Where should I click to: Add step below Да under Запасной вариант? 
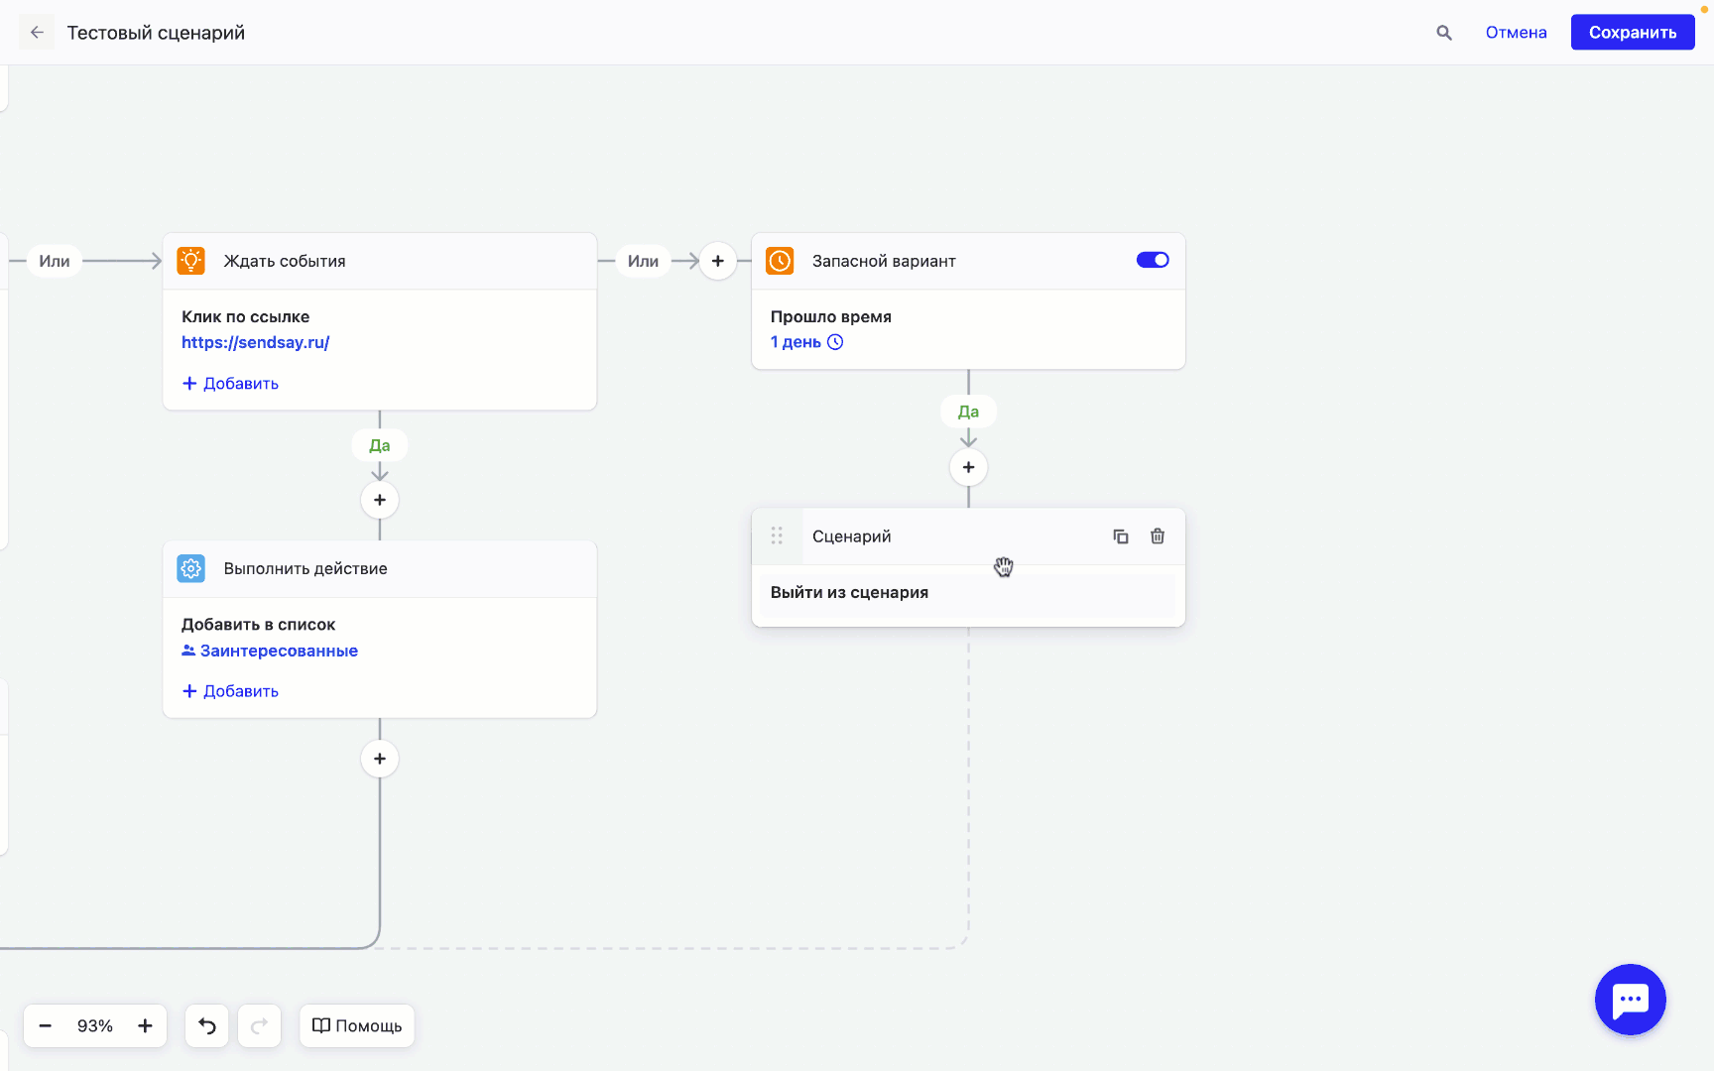coord(969,467)
